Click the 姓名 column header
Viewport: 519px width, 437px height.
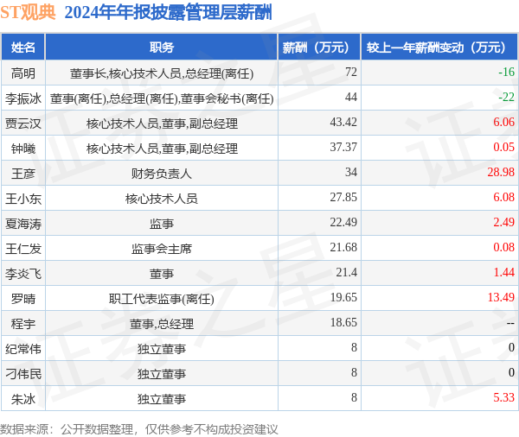click(23, 47)
